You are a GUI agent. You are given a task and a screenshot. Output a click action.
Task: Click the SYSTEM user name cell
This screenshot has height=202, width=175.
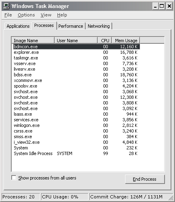pos(64,153)
